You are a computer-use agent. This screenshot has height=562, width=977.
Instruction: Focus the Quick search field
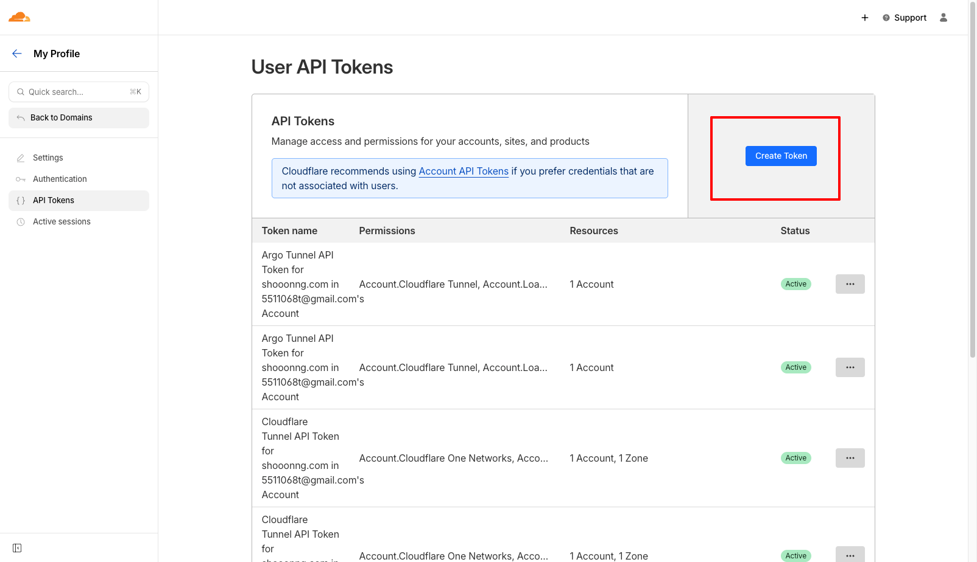pyautogui.click(x=79, y=92)
